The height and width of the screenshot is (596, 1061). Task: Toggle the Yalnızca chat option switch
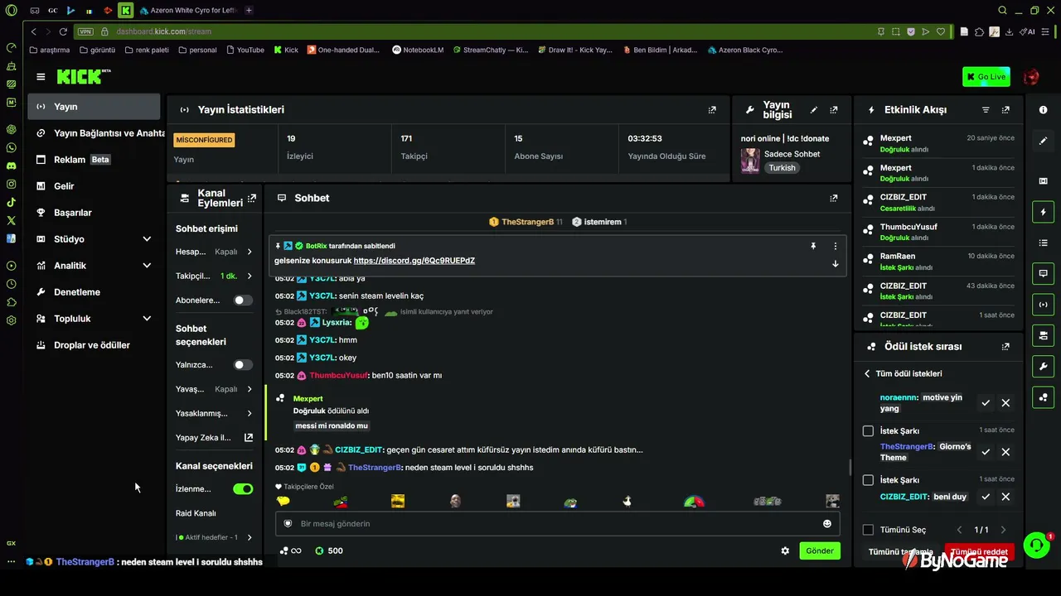243,365
